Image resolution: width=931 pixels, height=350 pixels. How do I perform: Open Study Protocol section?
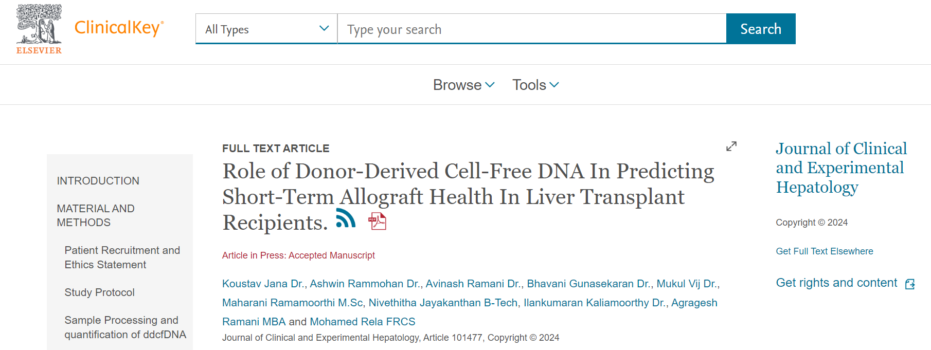coord(99,292)
